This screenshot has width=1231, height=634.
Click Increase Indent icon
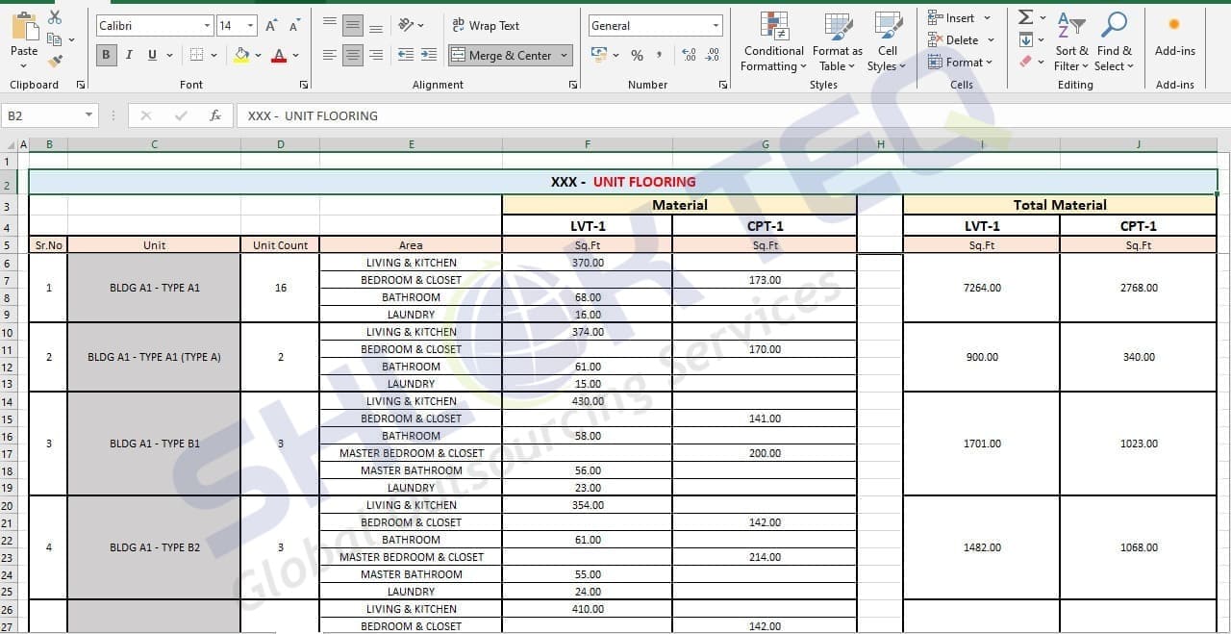pos(429,55)
